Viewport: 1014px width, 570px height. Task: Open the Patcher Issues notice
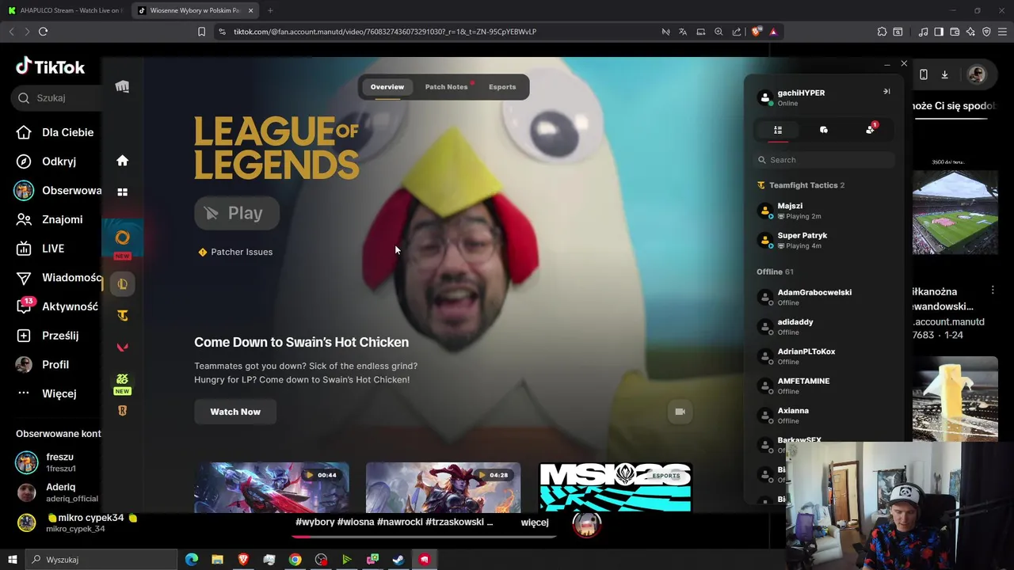click(x=235, y=252)
